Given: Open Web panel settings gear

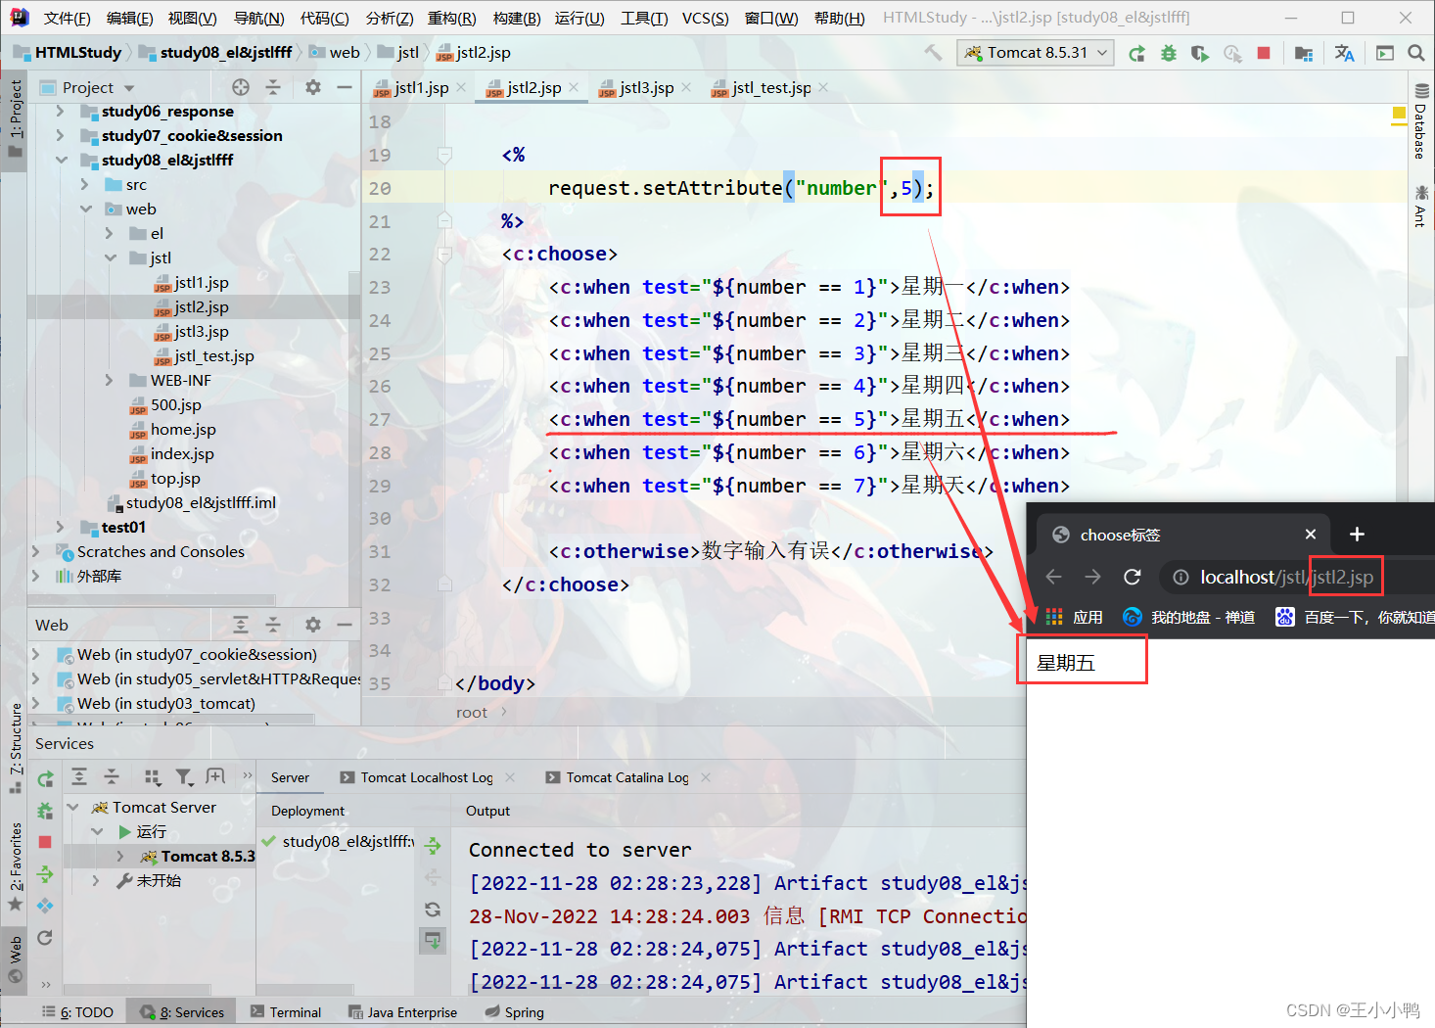Looking at the screenshot, I should point(313,625).
